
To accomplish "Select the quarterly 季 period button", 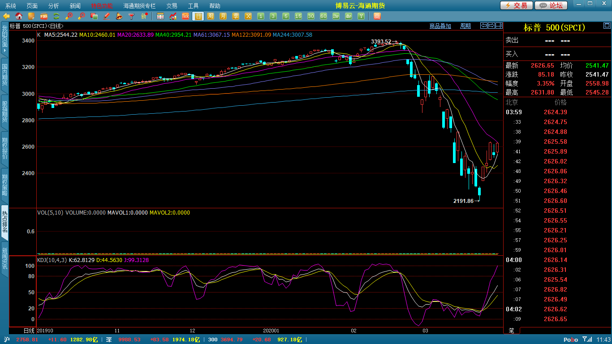I will click(236, 16).
